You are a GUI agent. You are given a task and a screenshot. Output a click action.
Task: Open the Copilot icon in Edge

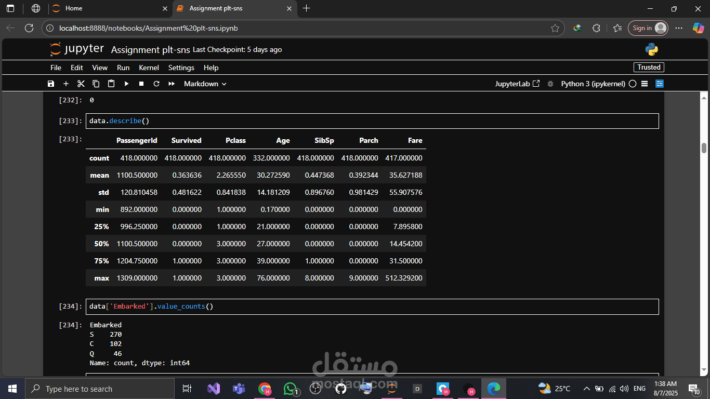click(x=698, y=28)
